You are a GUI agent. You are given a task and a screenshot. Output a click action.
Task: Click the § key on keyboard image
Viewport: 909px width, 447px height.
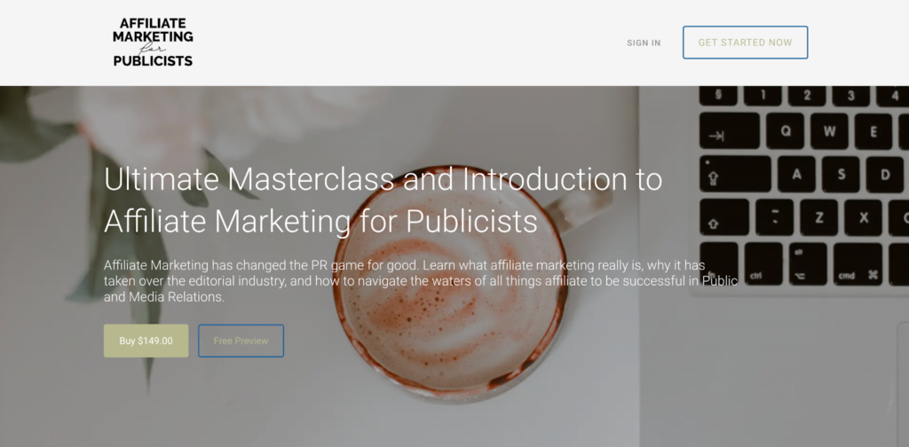pyautogui.click(x=718, y=96)
